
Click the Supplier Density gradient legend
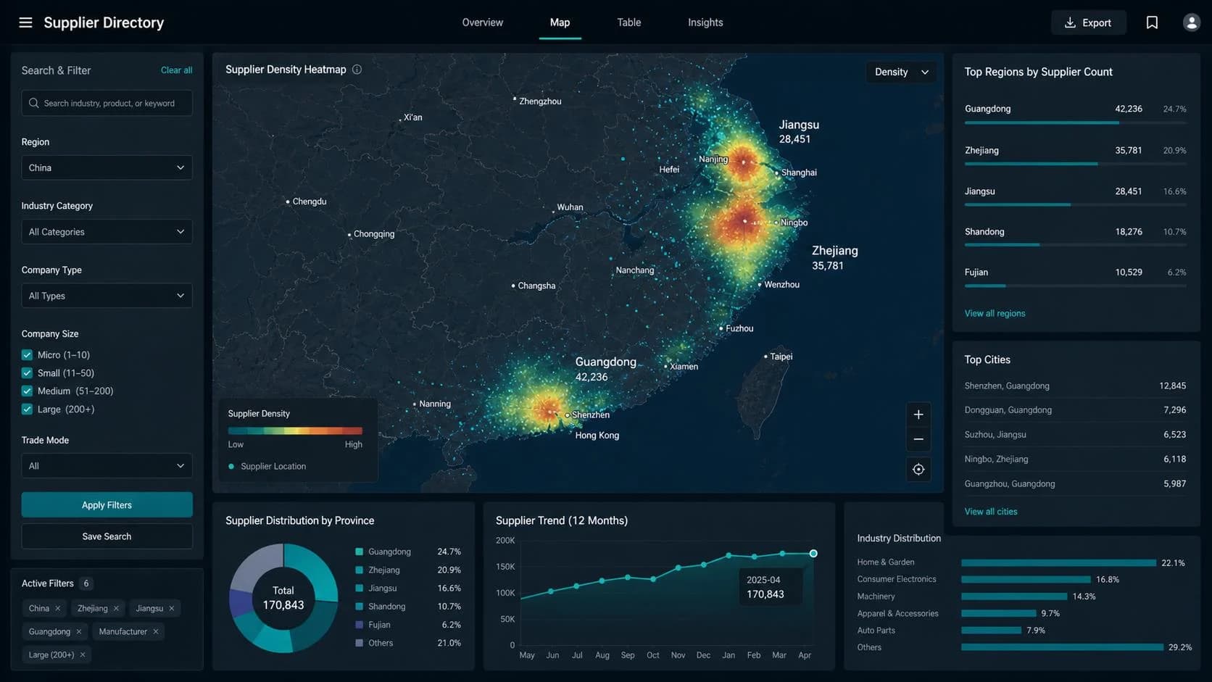[295, 431]
